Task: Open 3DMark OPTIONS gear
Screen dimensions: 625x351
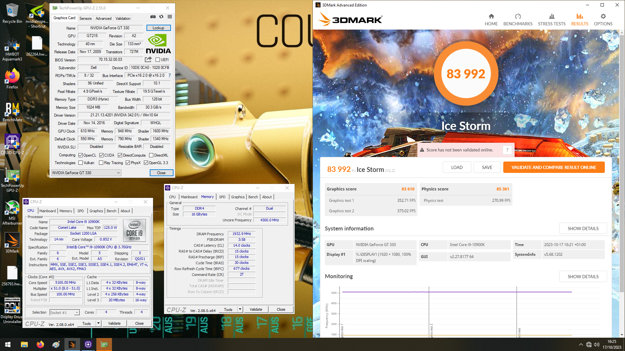Action: [x=603, y=20]
